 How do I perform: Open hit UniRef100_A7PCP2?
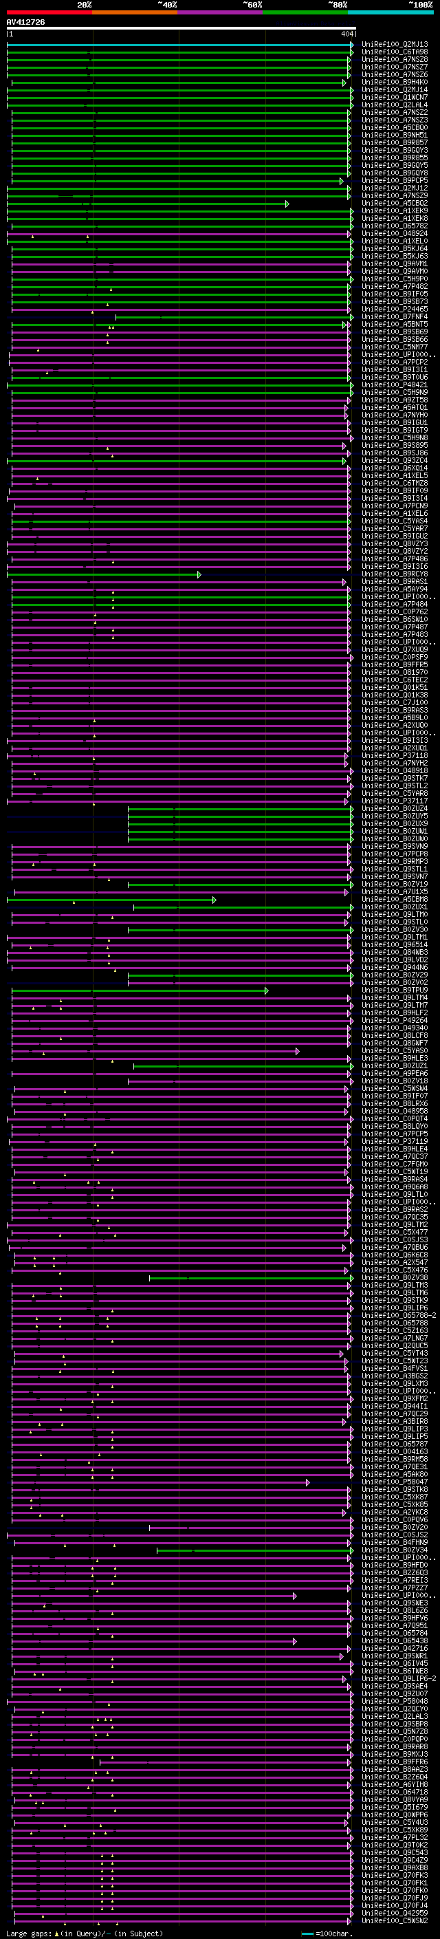point(395,362)
